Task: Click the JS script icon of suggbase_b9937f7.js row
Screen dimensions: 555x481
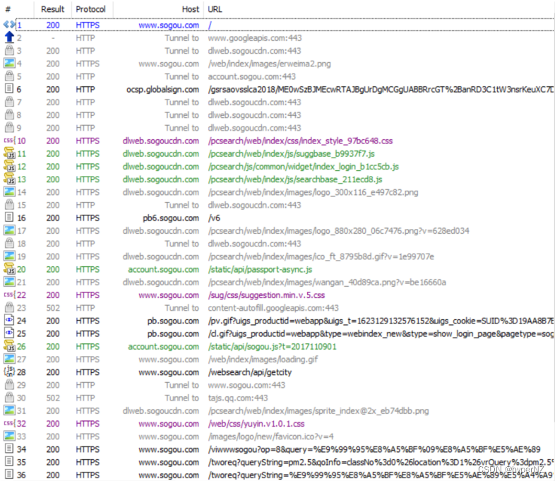Action: [x=9, y=153]
